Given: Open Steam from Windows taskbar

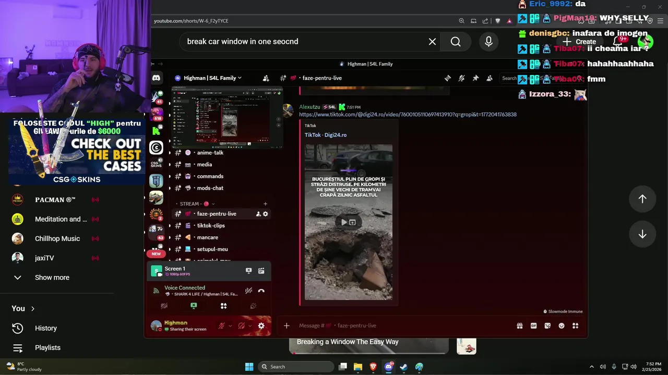Looking at the screenshot, I should point(403,367).
